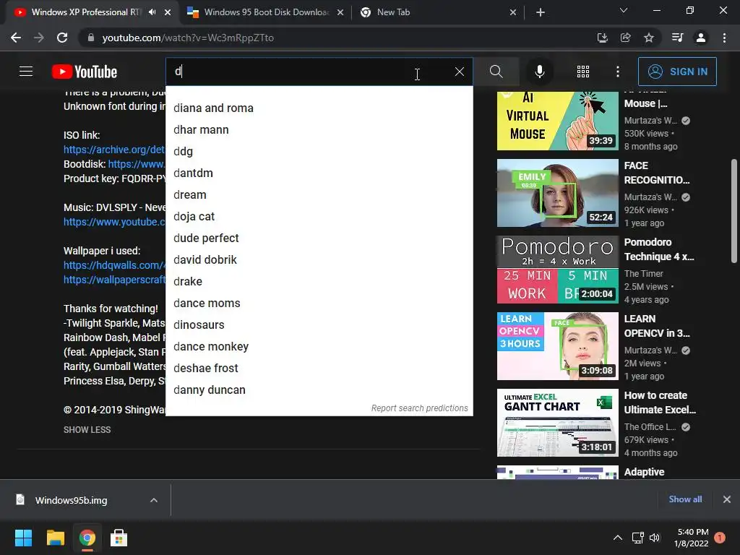Screen dimensions: 740x555
Task: Go forward with the browser forward arrow
Action: 39,38
